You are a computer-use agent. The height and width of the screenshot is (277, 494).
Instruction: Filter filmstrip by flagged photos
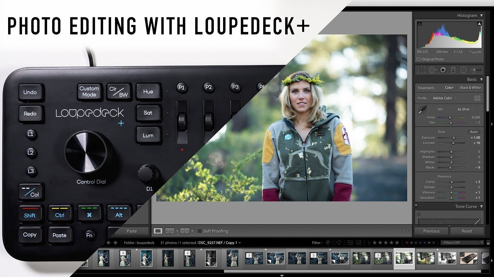tap(327, 243)
